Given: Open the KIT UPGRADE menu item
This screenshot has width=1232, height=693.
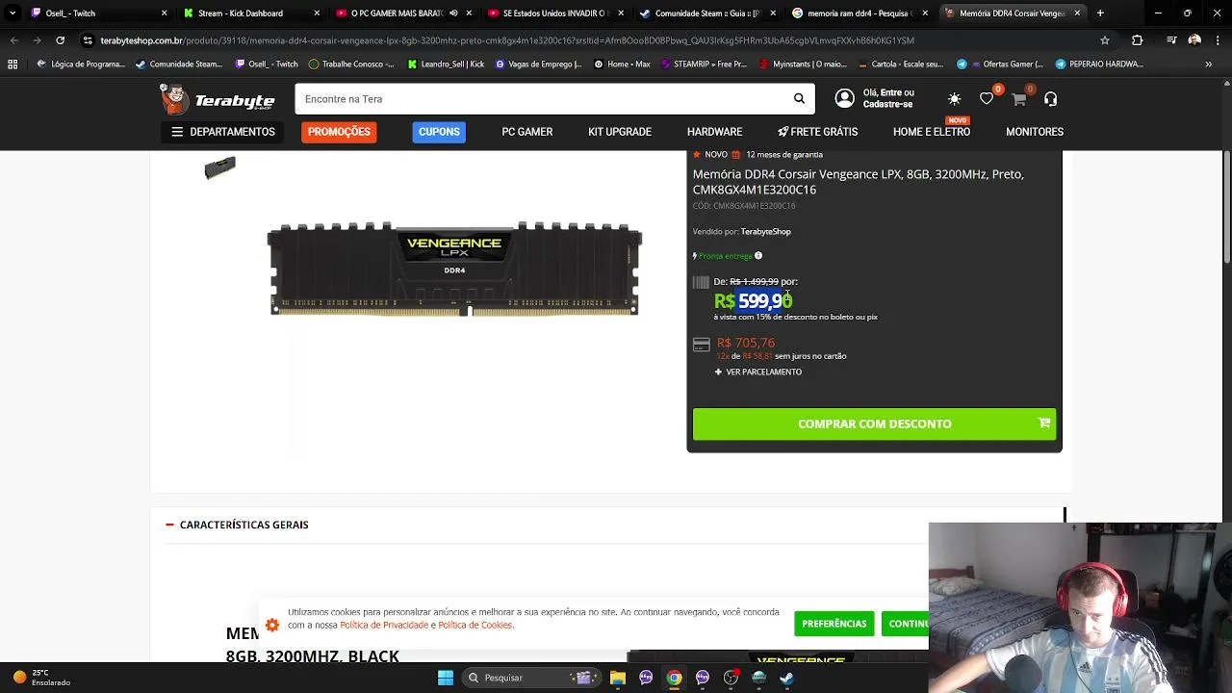Looking at the screenshot, I should 620,132.
